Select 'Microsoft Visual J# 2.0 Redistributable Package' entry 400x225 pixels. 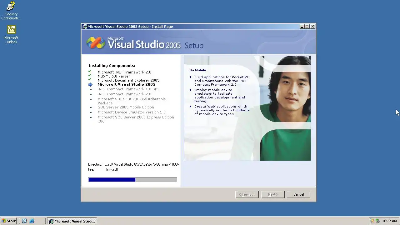[132, 101]
